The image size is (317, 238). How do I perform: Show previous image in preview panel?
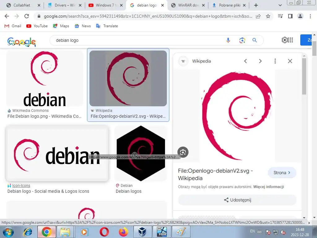tap(245, 61)
